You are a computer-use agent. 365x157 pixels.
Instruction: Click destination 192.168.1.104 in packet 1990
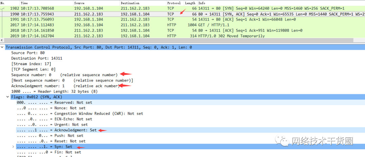tap(135, 14)
